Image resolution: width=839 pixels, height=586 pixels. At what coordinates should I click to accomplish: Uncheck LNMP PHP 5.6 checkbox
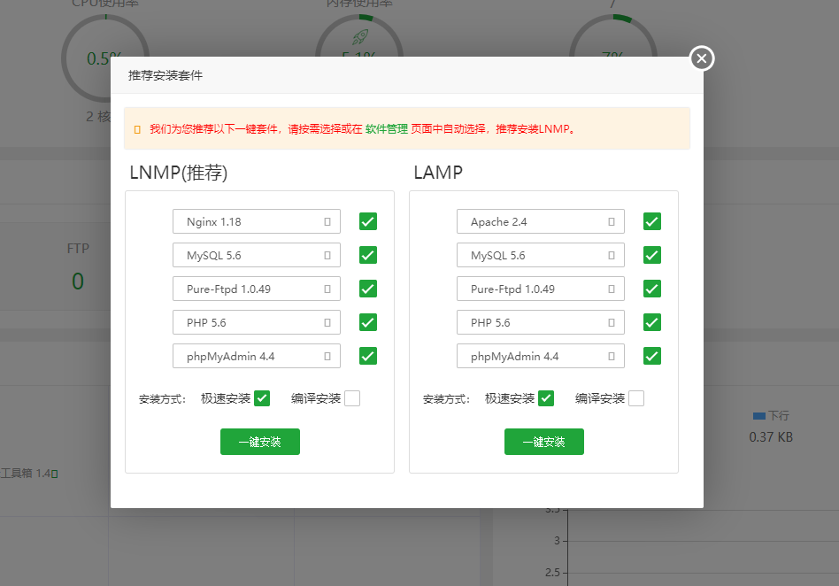point(368,323)
